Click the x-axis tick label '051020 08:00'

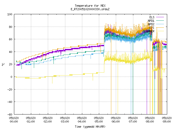pos(150,120)
